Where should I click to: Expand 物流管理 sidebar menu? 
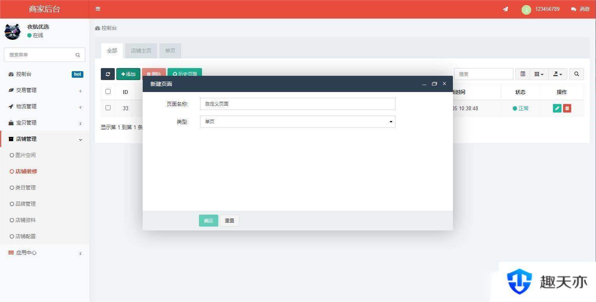pos(45,106)
